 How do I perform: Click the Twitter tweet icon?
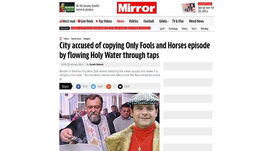[x=93, y=86]
